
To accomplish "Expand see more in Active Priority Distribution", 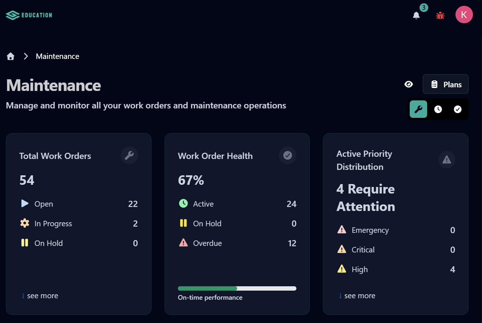I will [x=357, y=296].
